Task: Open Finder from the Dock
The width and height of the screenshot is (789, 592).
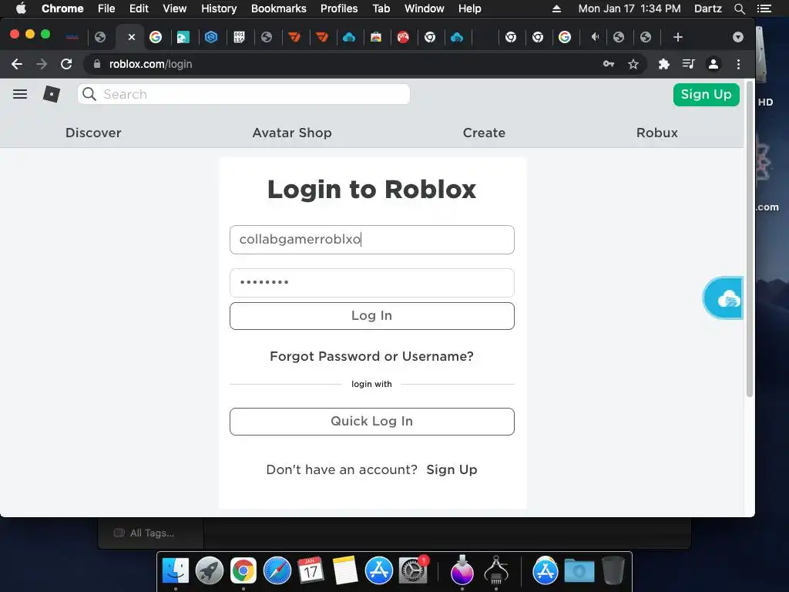Action: [175, 570]
